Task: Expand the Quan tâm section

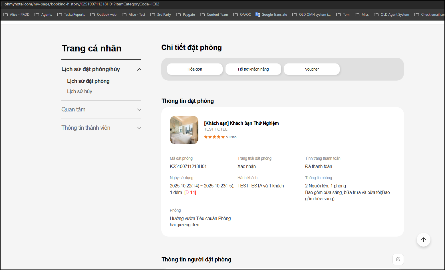Action: [139, 110]
